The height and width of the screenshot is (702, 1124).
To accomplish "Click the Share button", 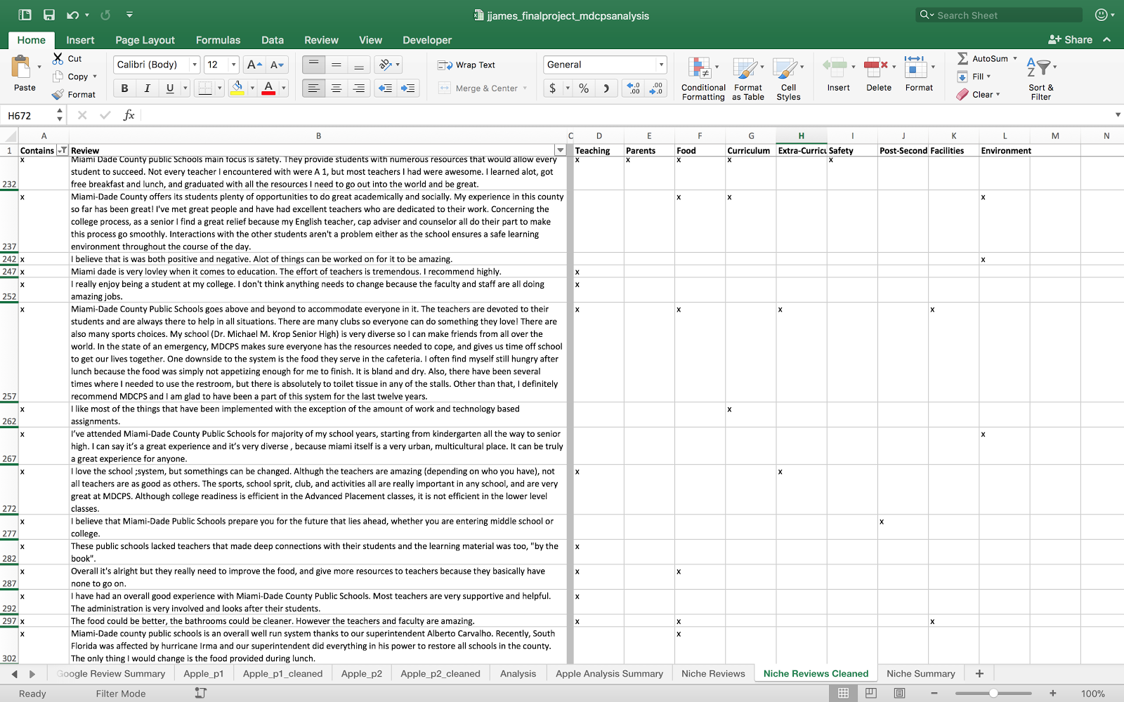I will 1071,40.
